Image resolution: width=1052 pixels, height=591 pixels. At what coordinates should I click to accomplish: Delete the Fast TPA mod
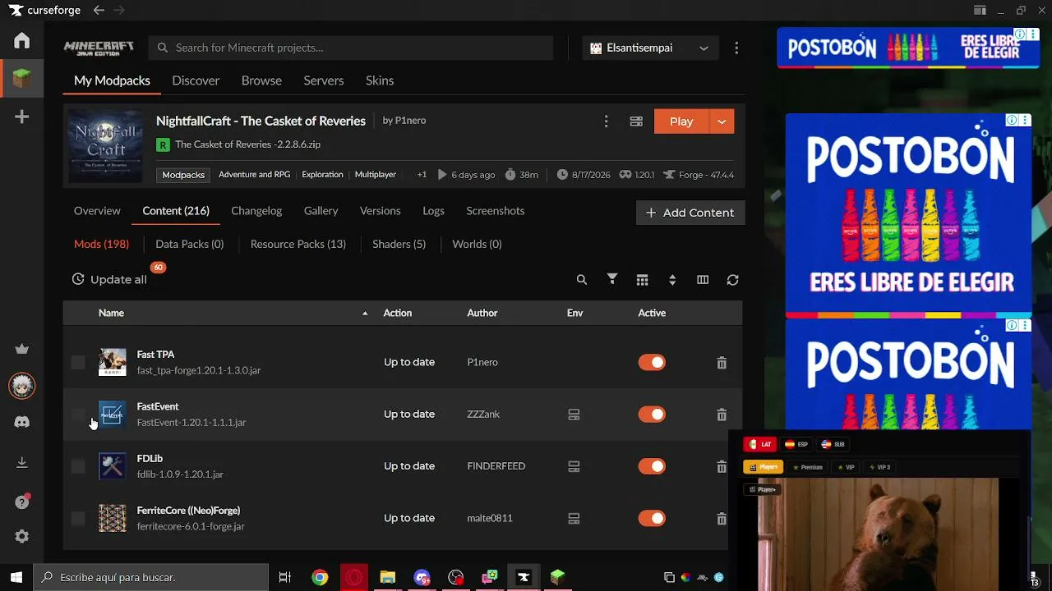[722, 363]
